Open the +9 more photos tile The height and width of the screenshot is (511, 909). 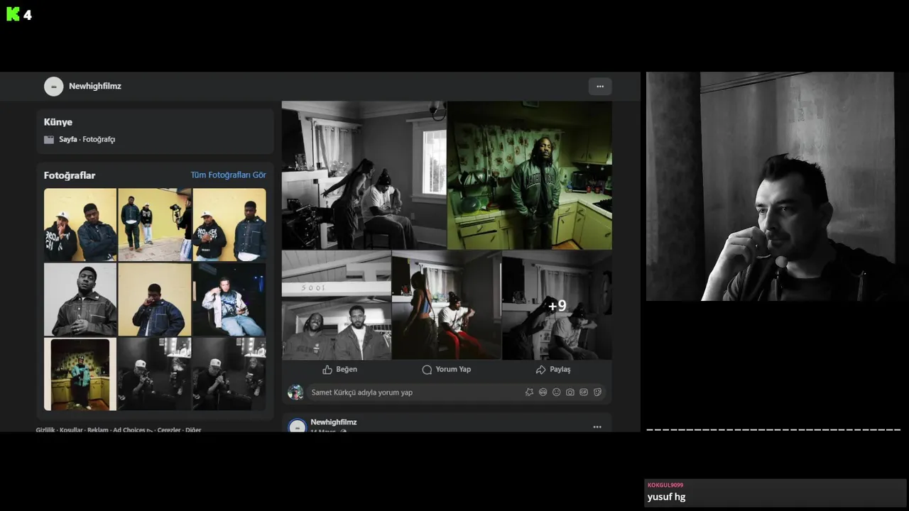557,306
